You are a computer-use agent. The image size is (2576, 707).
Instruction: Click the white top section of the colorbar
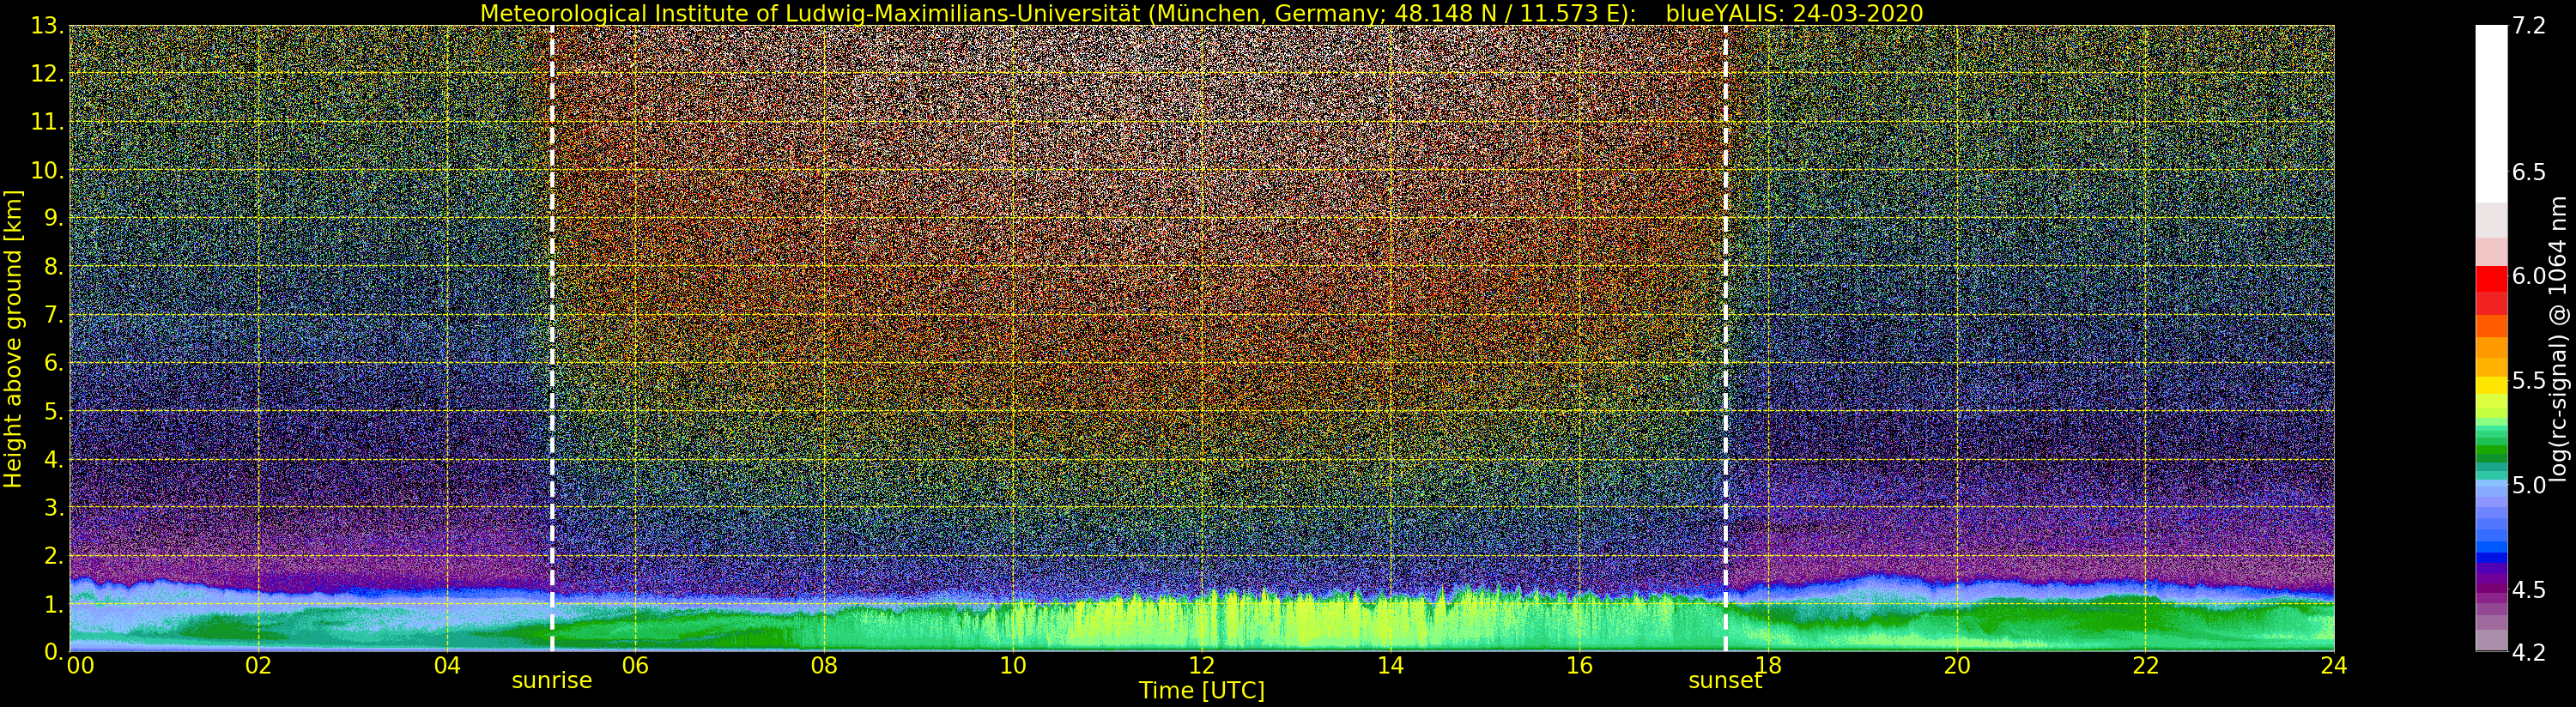point(2491,114)
